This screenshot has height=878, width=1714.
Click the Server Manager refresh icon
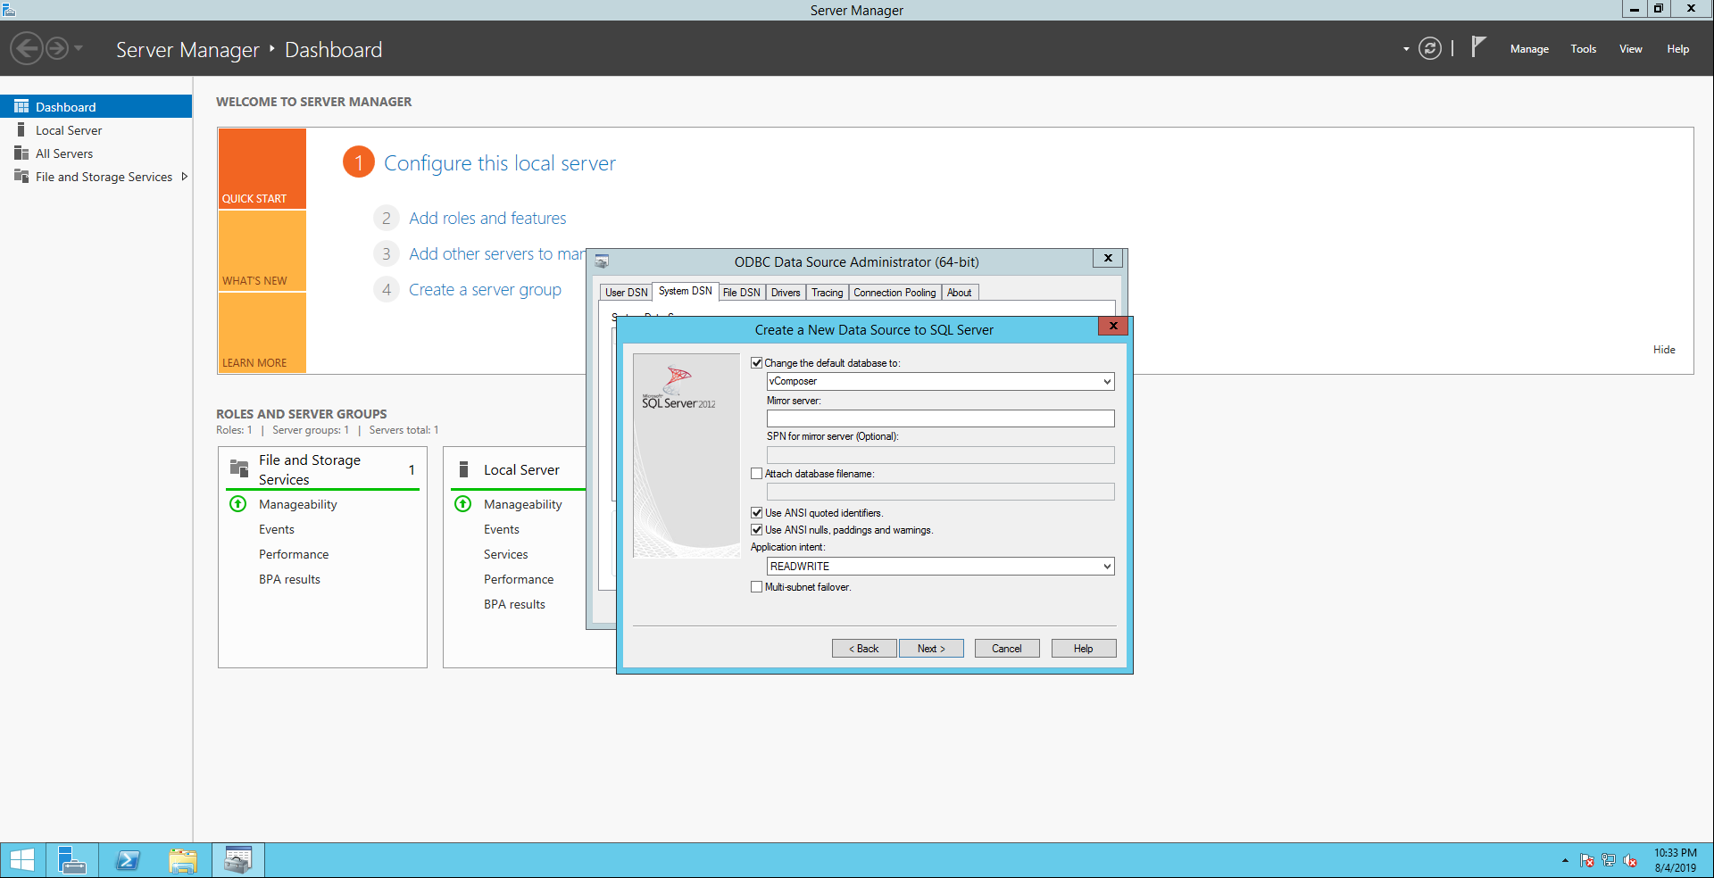1430,49
